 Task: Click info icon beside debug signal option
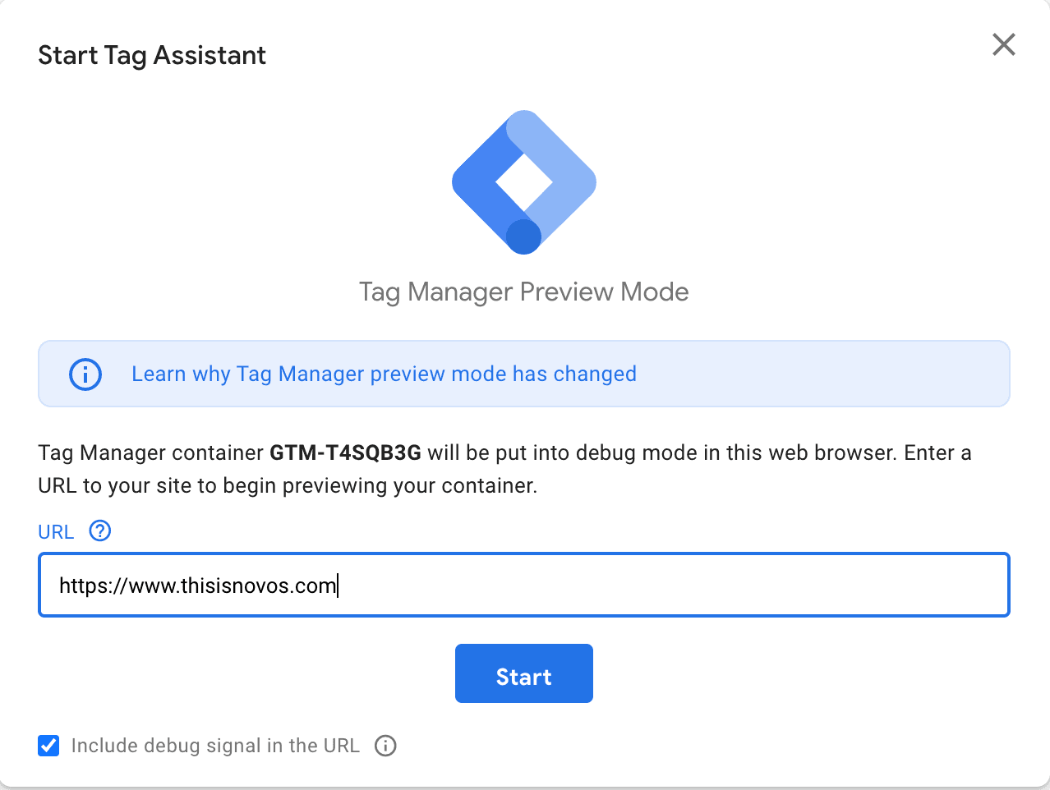(385, 746)
